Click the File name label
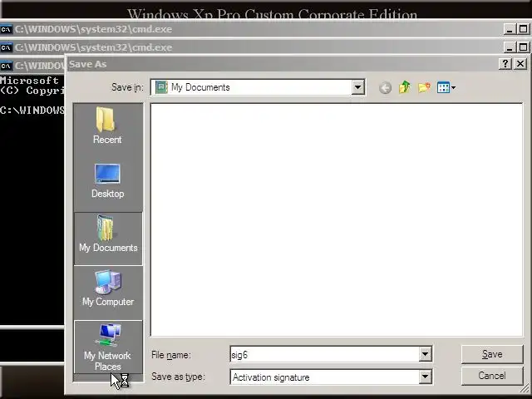Screen dimensions: 532x399 pyautogui.click(x=171, y=355)
